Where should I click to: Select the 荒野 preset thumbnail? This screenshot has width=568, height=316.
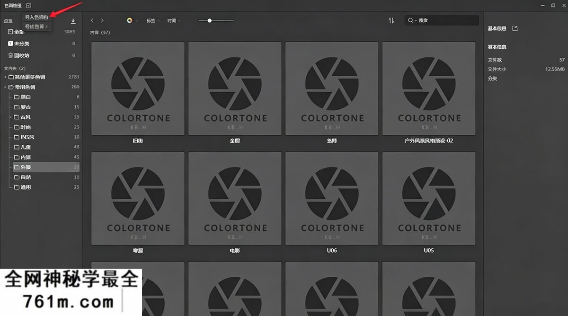point(332,88)
